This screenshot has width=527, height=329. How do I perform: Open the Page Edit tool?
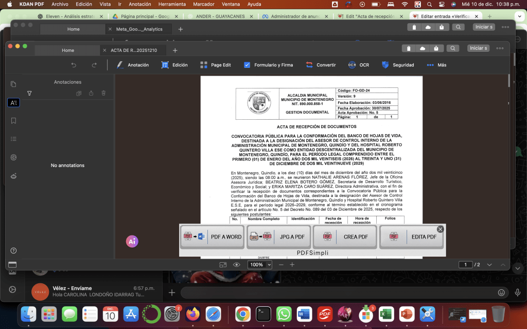(x=215, y=65)
